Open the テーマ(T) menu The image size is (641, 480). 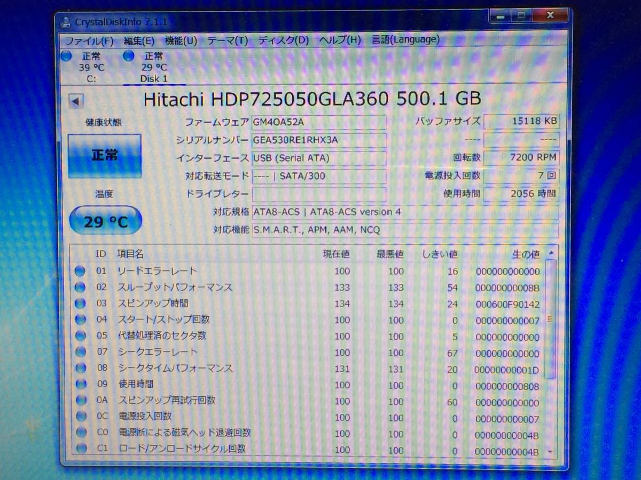(228, 41)
